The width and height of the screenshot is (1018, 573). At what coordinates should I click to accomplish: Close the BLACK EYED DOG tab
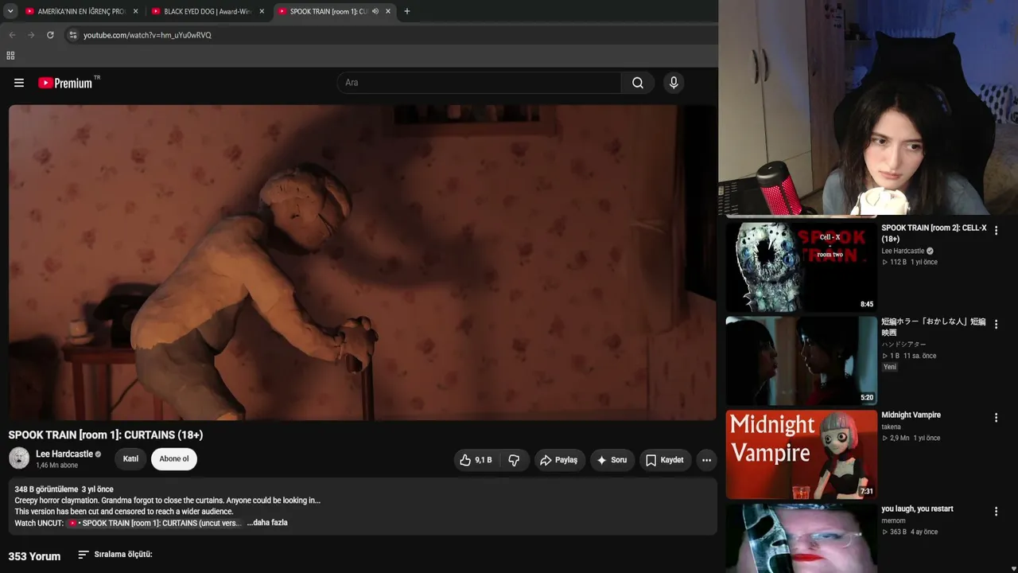262,11
